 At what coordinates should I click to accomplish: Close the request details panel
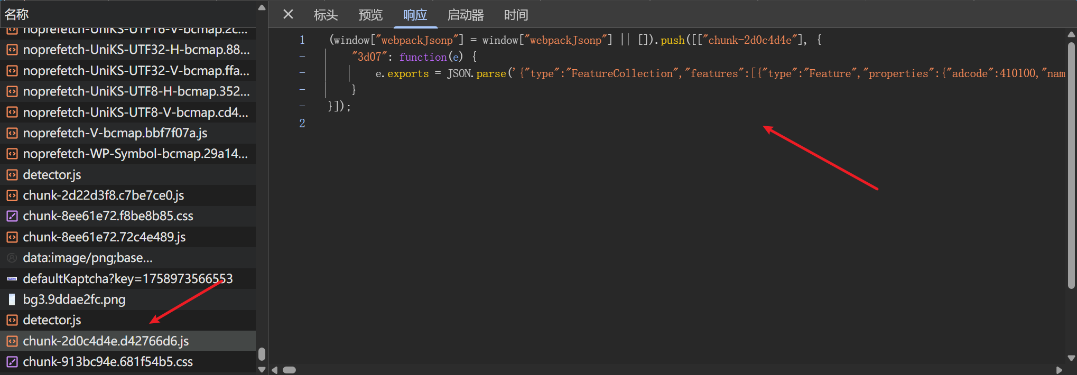click(x=288, y=14)
